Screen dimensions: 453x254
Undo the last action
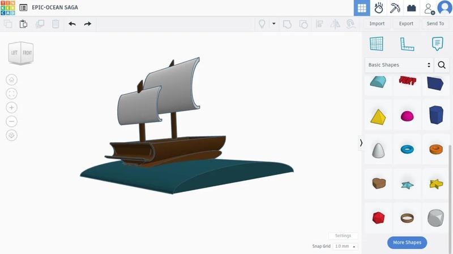(72, 24)
